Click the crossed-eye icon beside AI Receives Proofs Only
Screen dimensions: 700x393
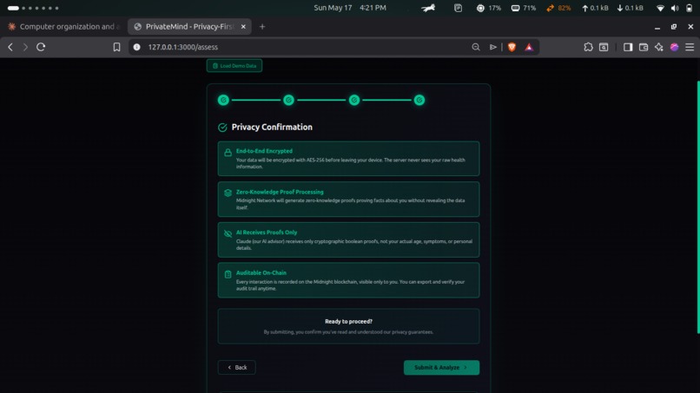tap(228, 233)
